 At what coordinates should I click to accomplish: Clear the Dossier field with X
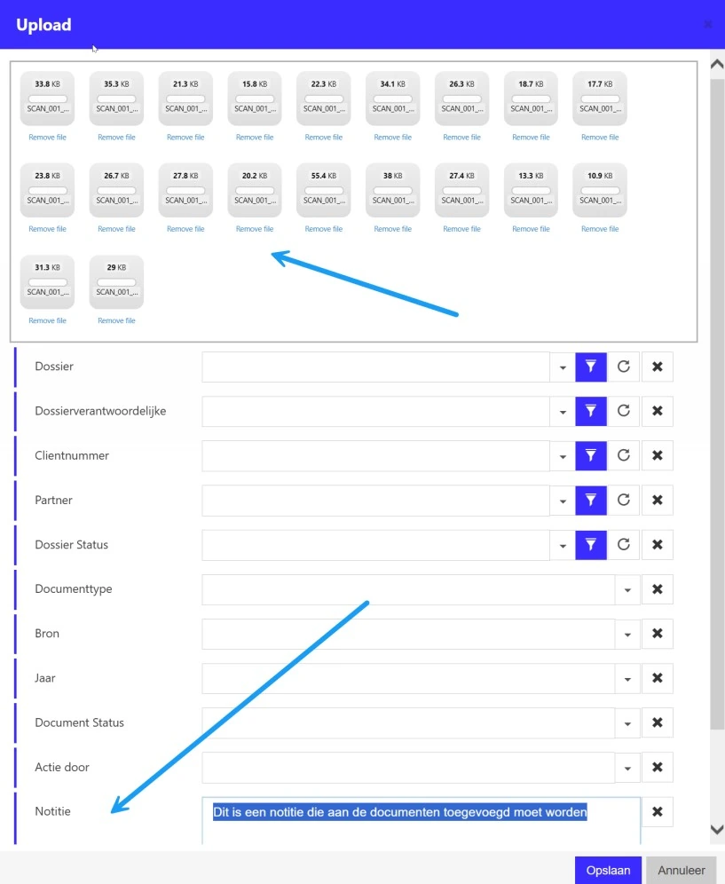point(658,367)
